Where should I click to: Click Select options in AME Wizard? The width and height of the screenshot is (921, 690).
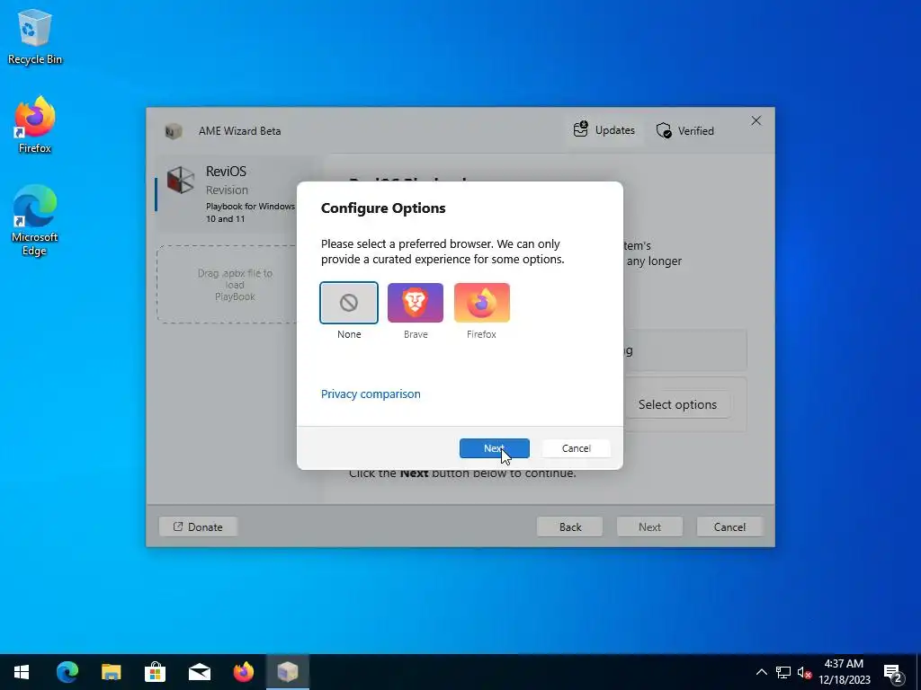(x=677, y=404)
